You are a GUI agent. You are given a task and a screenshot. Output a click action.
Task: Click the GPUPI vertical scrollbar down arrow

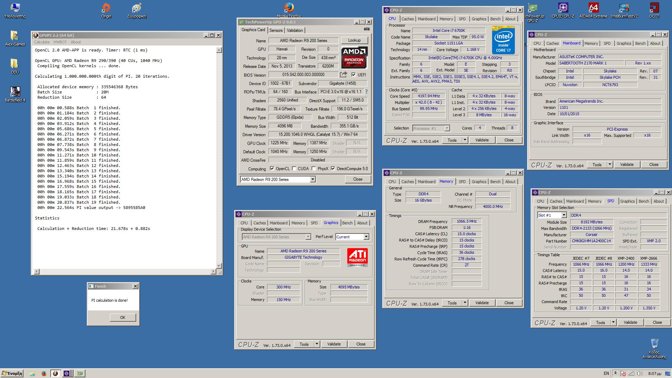click(x=219, y=266)
